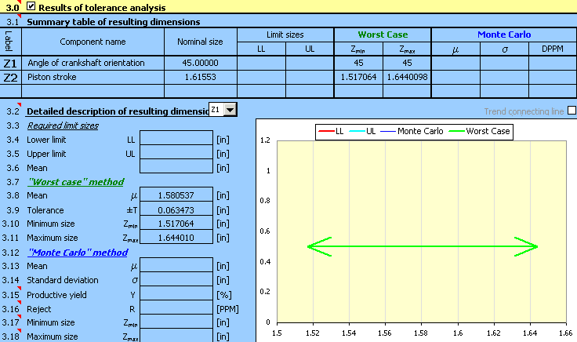Open the Z1 dimension dropdown

point(230,110)
